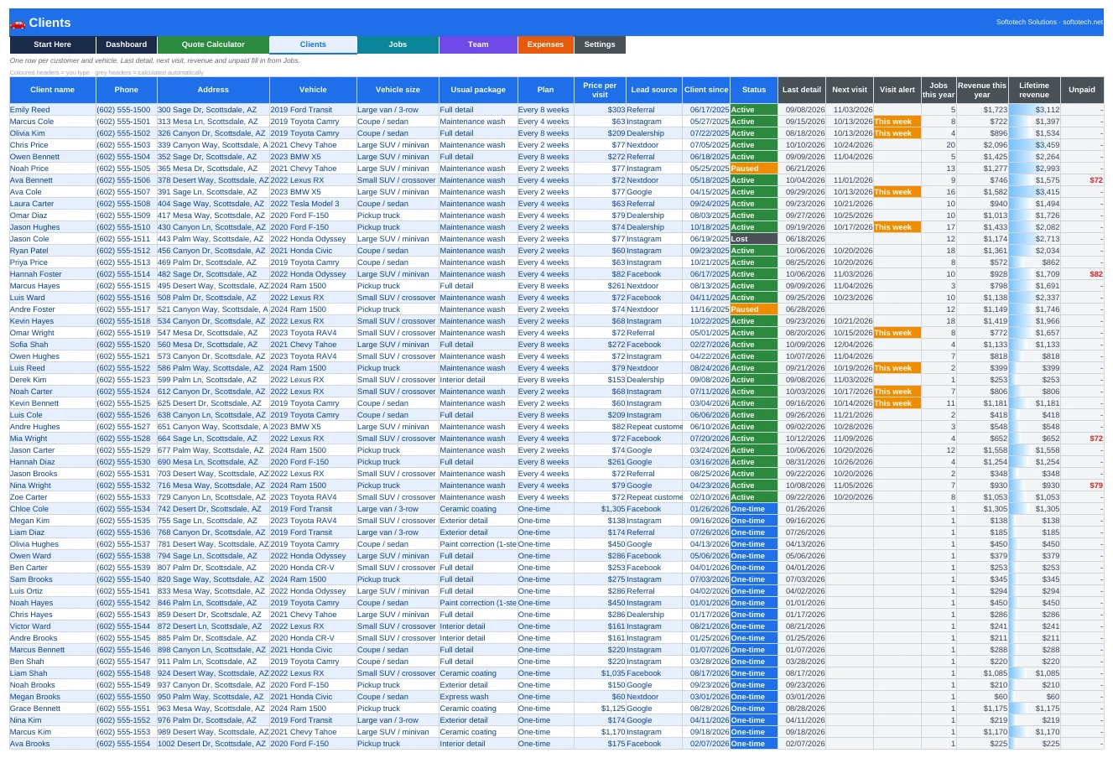Select Noah Price's Paused status cell
Viewport: 1113px width, 758px height.
point(754,169)
